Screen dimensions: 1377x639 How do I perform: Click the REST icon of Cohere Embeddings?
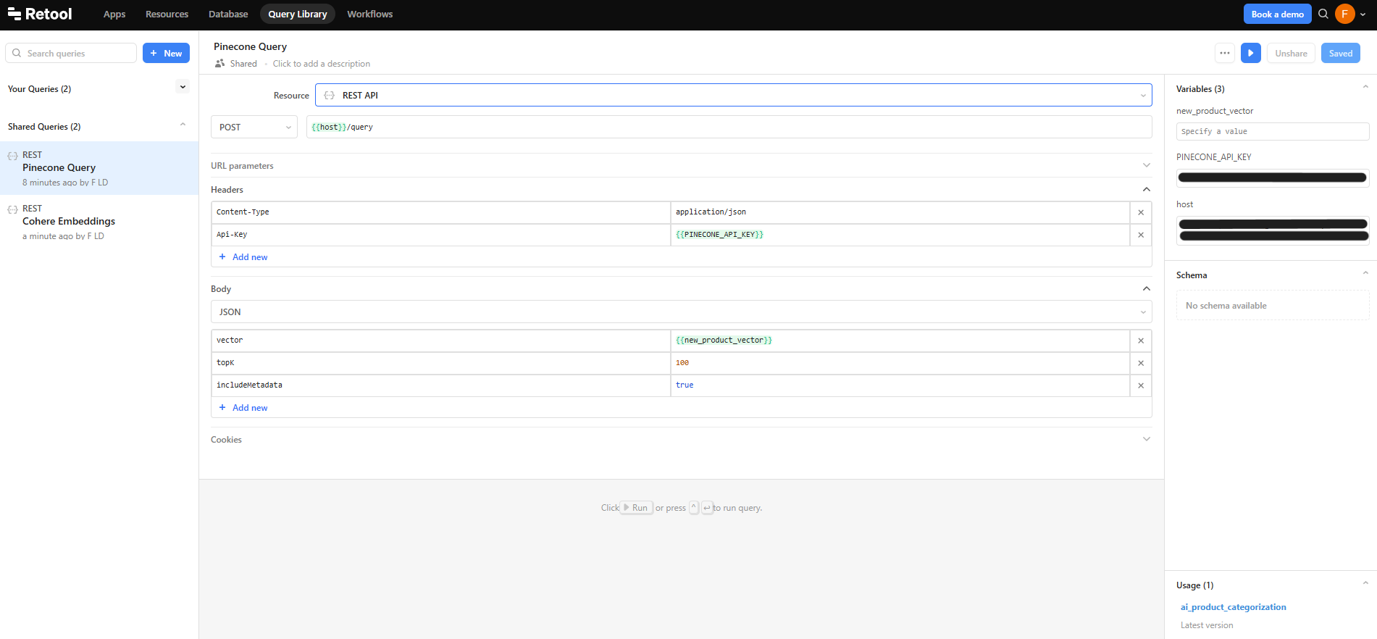click(x=12, y=209)
